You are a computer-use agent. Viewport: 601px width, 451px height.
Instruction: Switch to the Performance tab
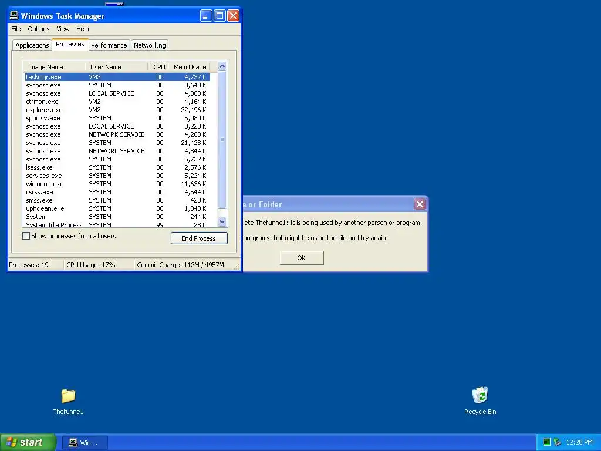109,45
